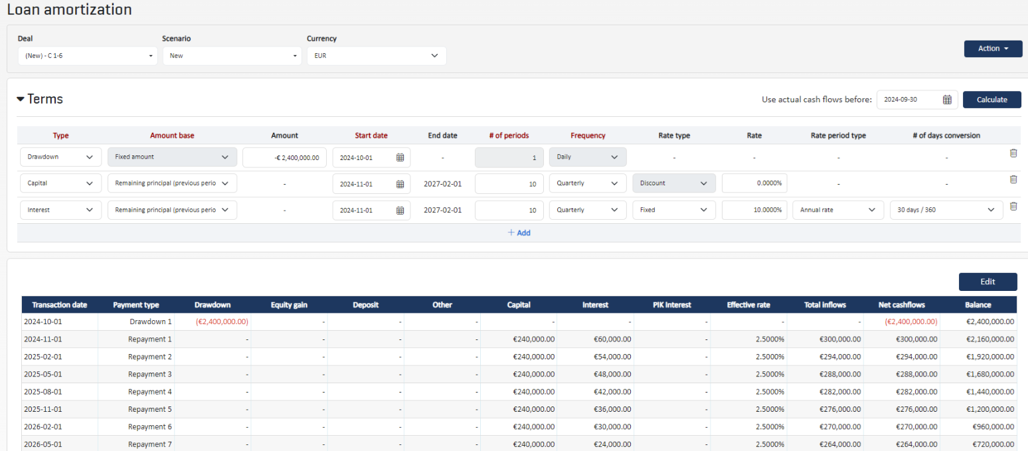Viewport: 1028px width, 451px height.
Task: Edit the 10.0000% rate field
Action: click(x=754, y=210)
